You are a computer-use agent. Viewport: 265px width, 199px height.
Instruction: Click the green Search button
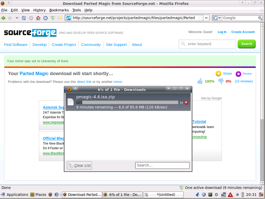(x=247, y=44)
